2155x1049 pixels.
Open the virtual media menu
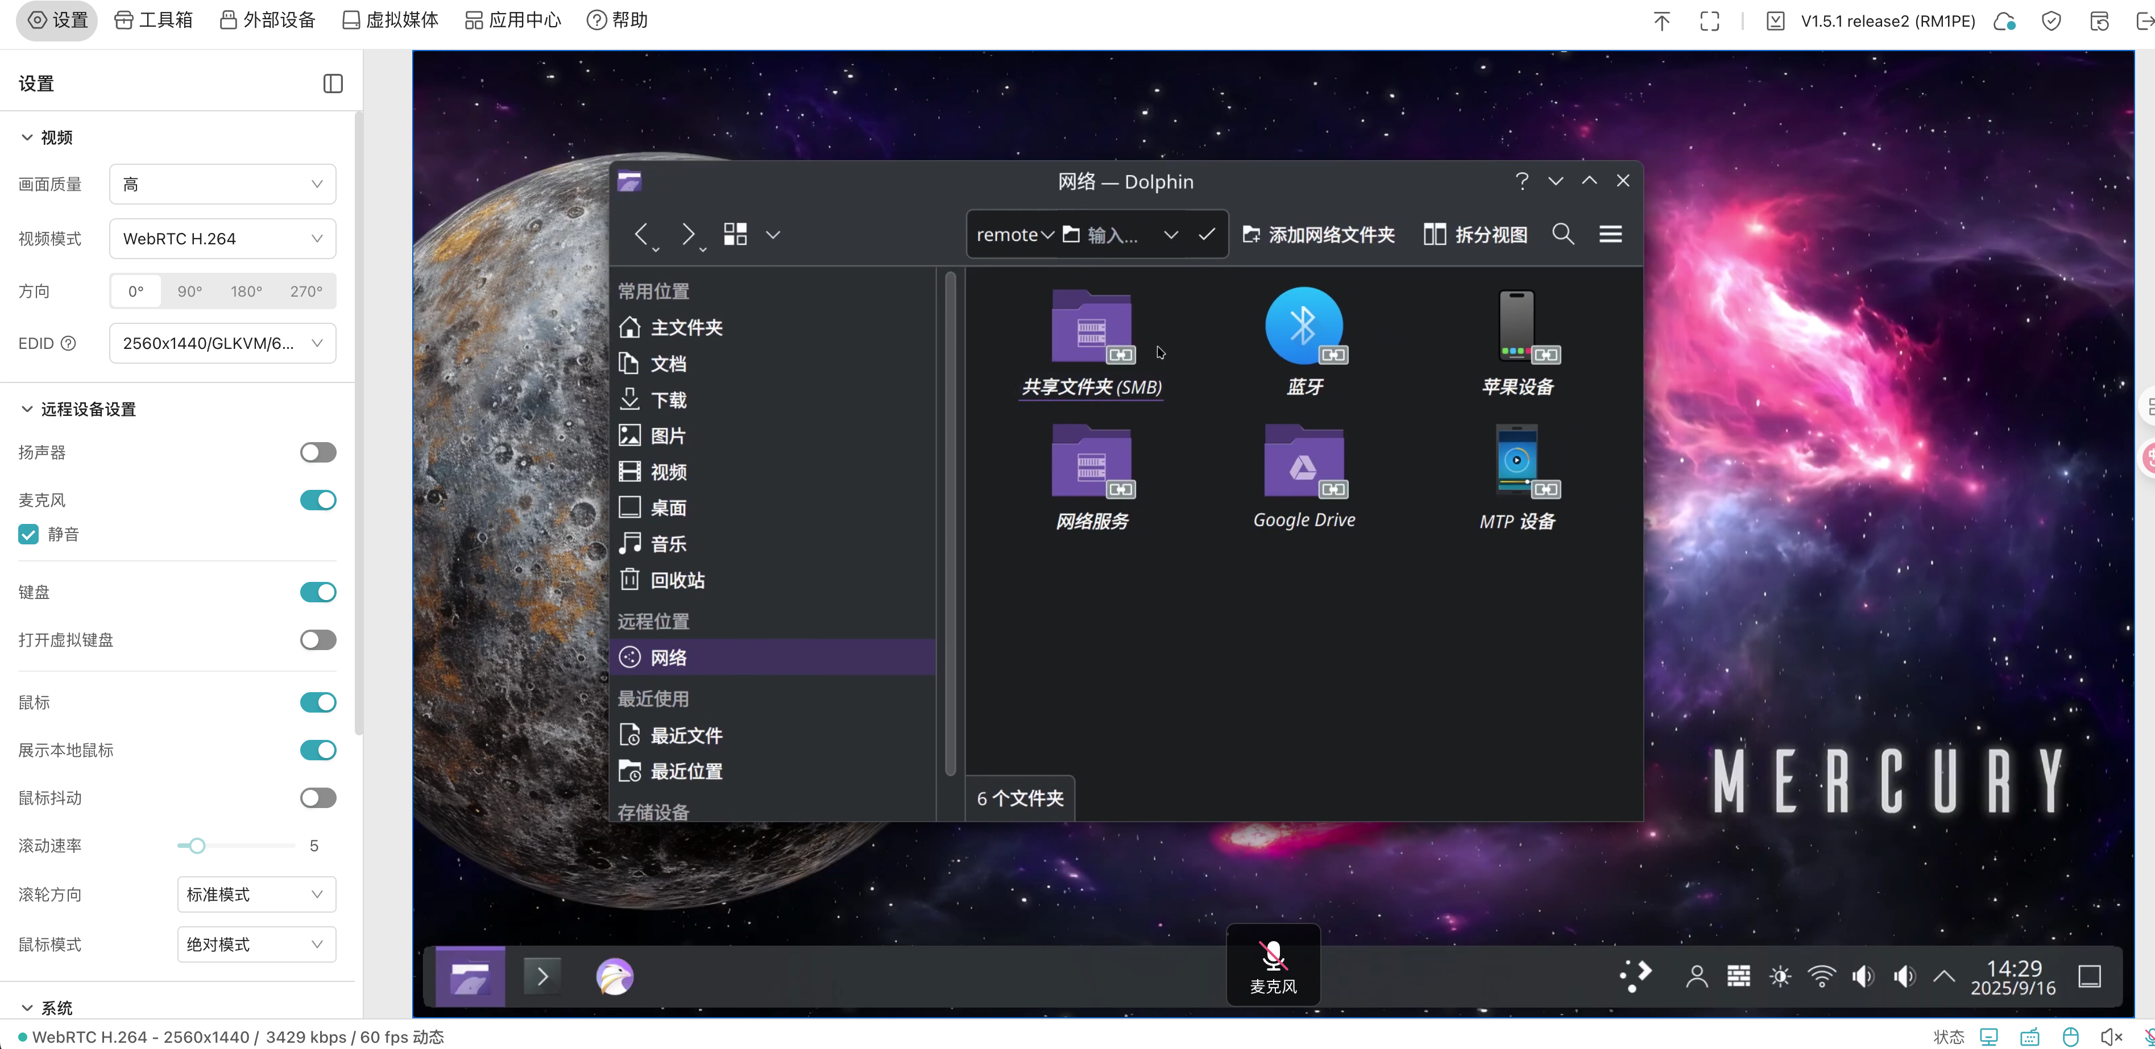390,20
